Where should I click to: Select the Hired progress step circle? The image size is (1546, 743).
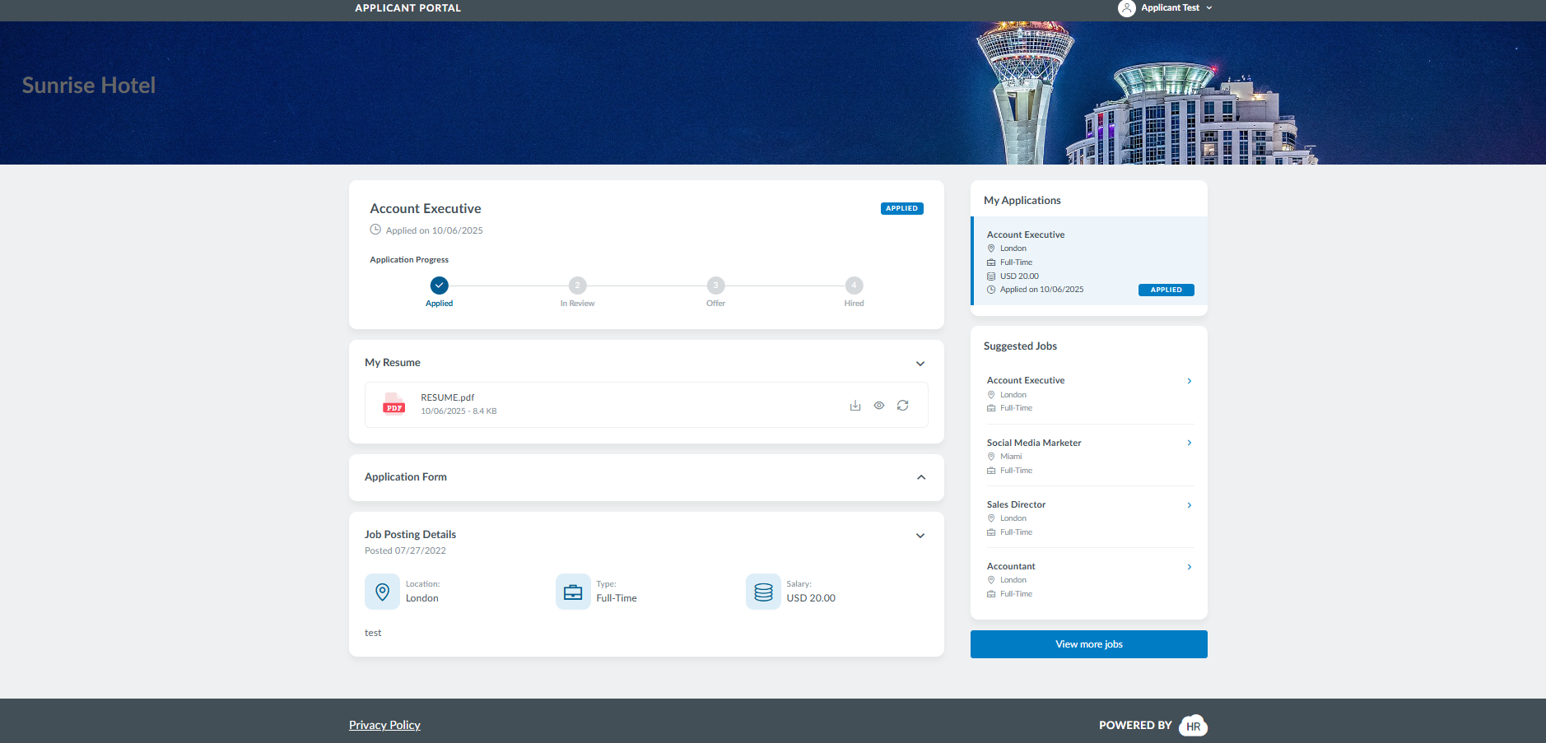[x=854, y=286]
